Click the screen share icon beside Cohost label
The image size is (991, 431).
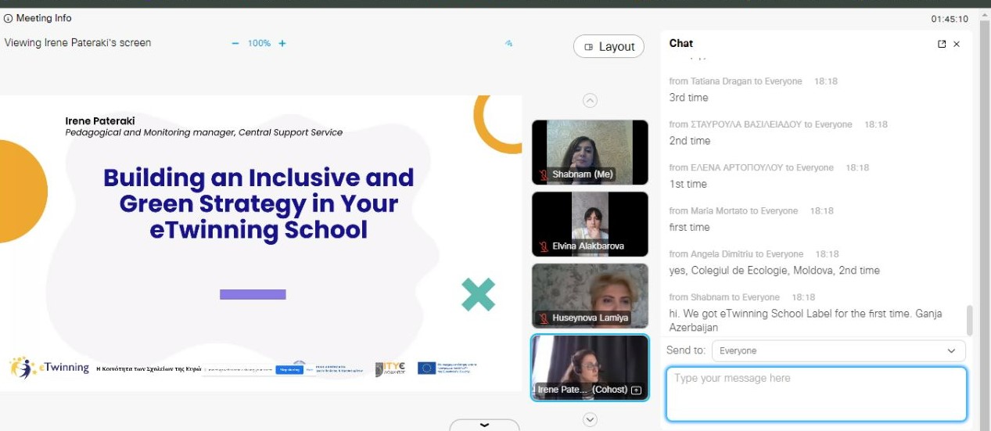pyautogui.click(x=636, y=390)
